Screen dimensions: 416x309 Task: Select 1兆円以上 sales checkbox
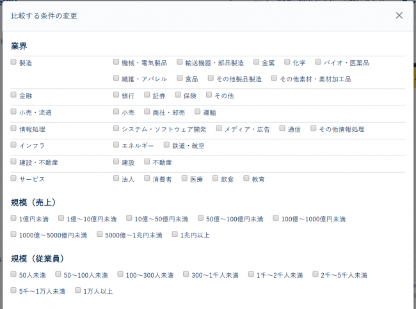click(x=175, y=234)
